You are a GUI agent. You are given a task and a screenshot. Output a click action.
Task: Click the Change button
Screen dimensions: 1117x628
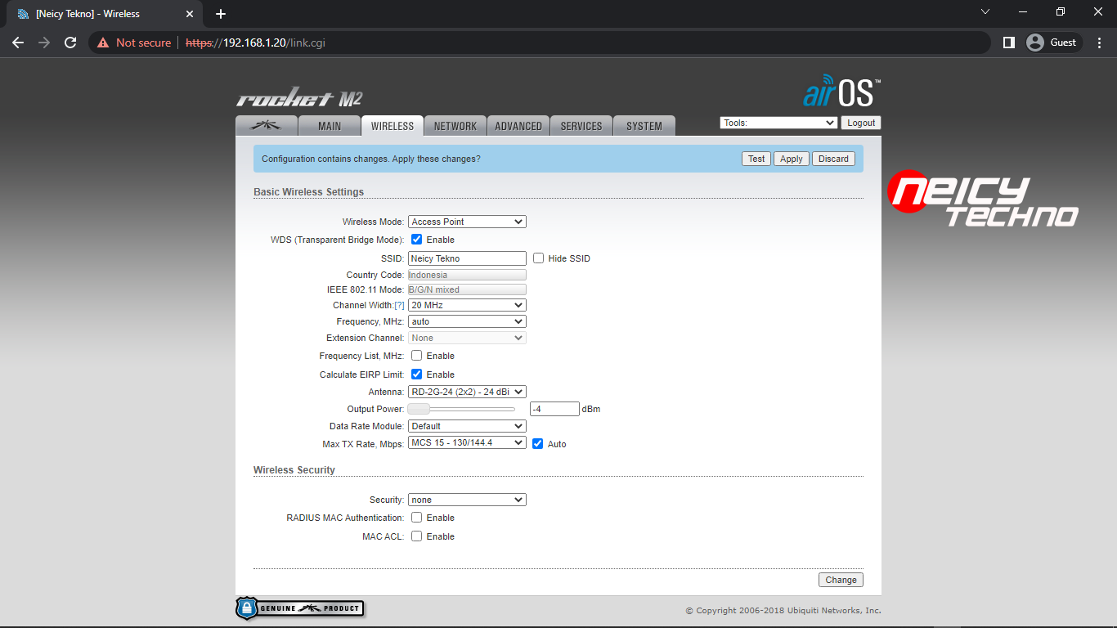(841, 580)
